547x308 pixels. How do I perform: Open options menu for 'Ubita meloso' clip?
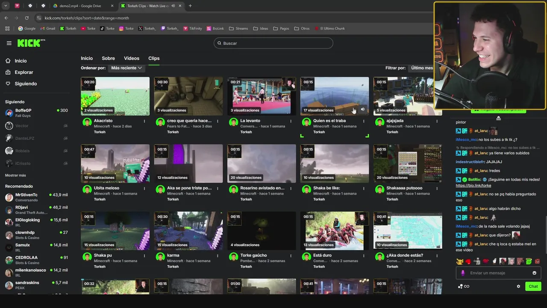click(x=144, y=188)
